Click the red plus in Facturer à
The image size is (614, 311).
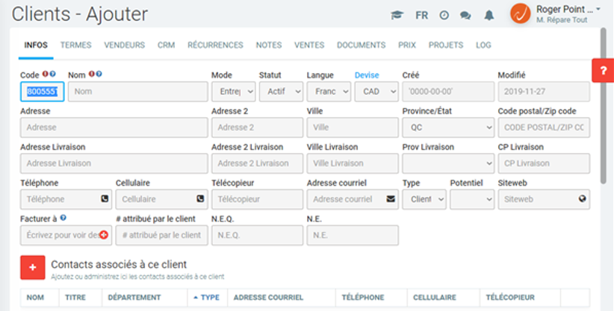click(x=104, y=236)
